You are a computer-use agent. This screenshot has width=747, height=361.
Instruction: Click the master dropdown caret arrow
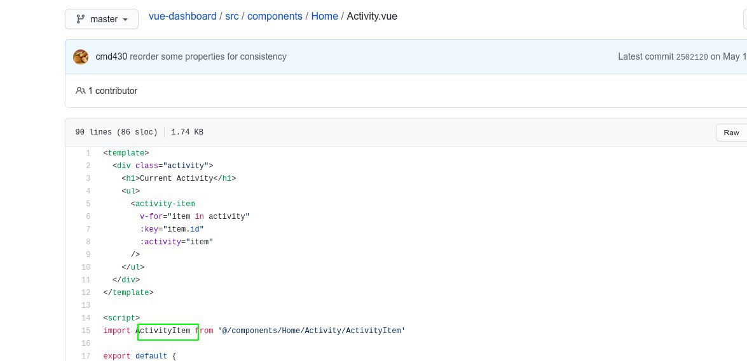(x=125, y=20)
